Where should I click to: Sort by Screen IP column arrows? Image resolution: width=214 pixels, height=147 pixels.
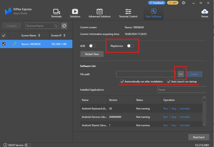click(64, 35)
